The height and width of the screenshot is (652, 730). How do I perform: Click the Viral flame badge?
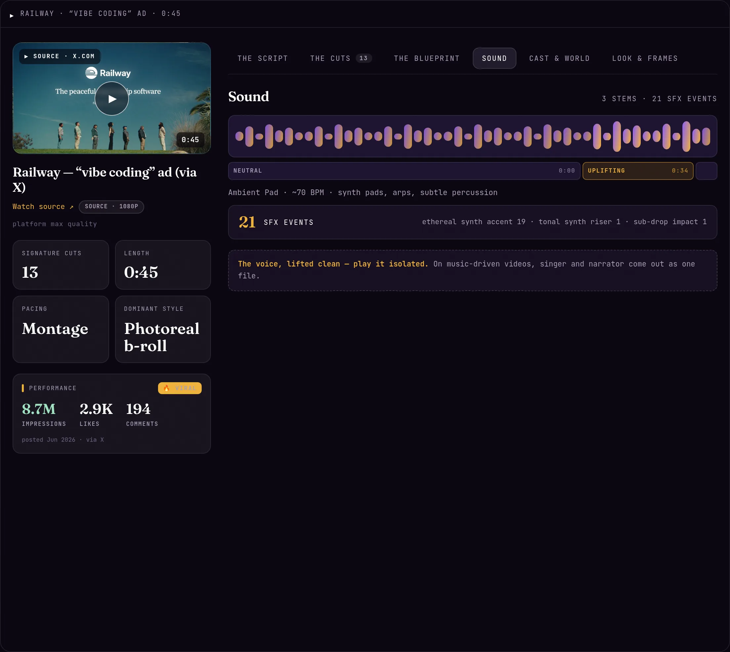pos(180,388)
